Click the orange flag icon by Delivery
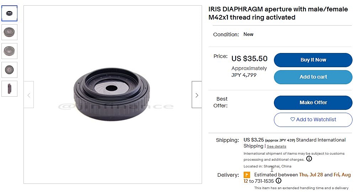The height and width of the screenshot is (192, 355). pos(247,175)
